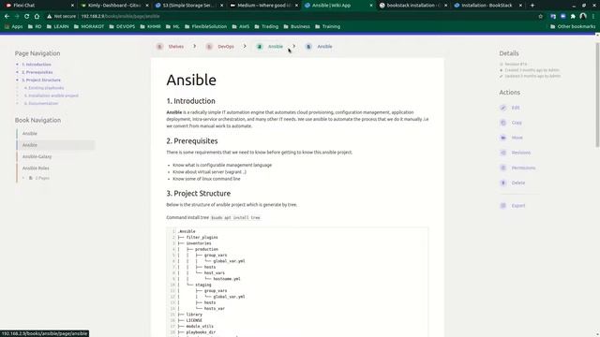600x337 pixels.
Task: Jump to 1. Introduction in Page Navigation
Action: click(x=37, y=65)
